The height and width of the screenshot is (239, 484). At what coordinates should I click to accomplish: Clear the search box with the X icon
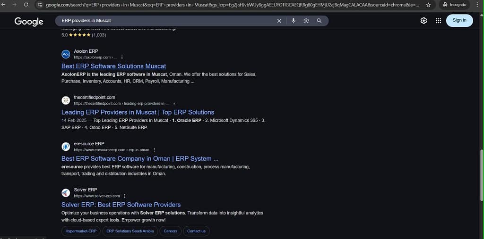click(279, 21)
